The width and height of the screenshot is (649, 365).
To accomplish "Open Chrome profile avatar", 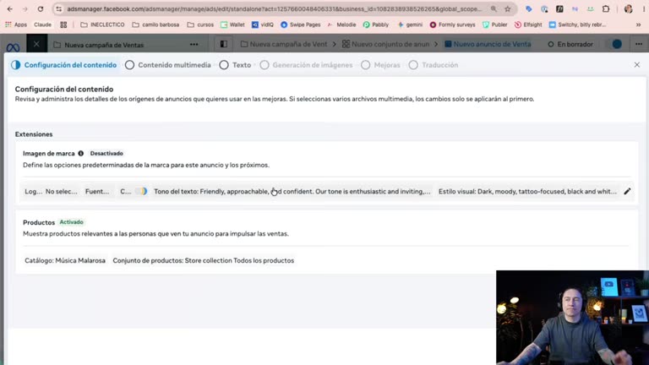I will (x=628, y=8).
